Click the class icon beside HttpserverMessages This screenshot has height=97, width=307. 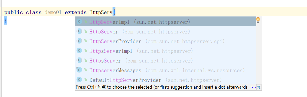pyautogui.click(x=79, y=70)
